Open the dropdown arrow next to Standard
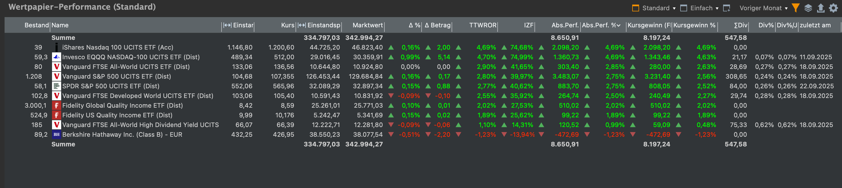Screen dimensions: 842x188 [674, 9]
